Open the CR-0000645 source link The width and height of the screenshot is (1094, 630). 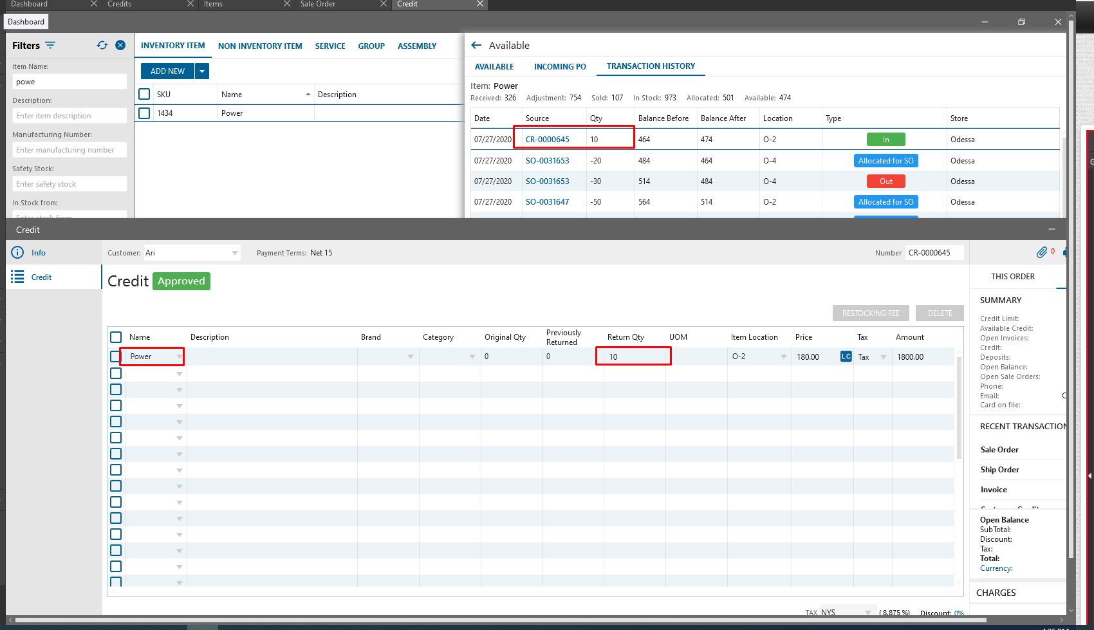pyautogui.click(x=547, y=140)
